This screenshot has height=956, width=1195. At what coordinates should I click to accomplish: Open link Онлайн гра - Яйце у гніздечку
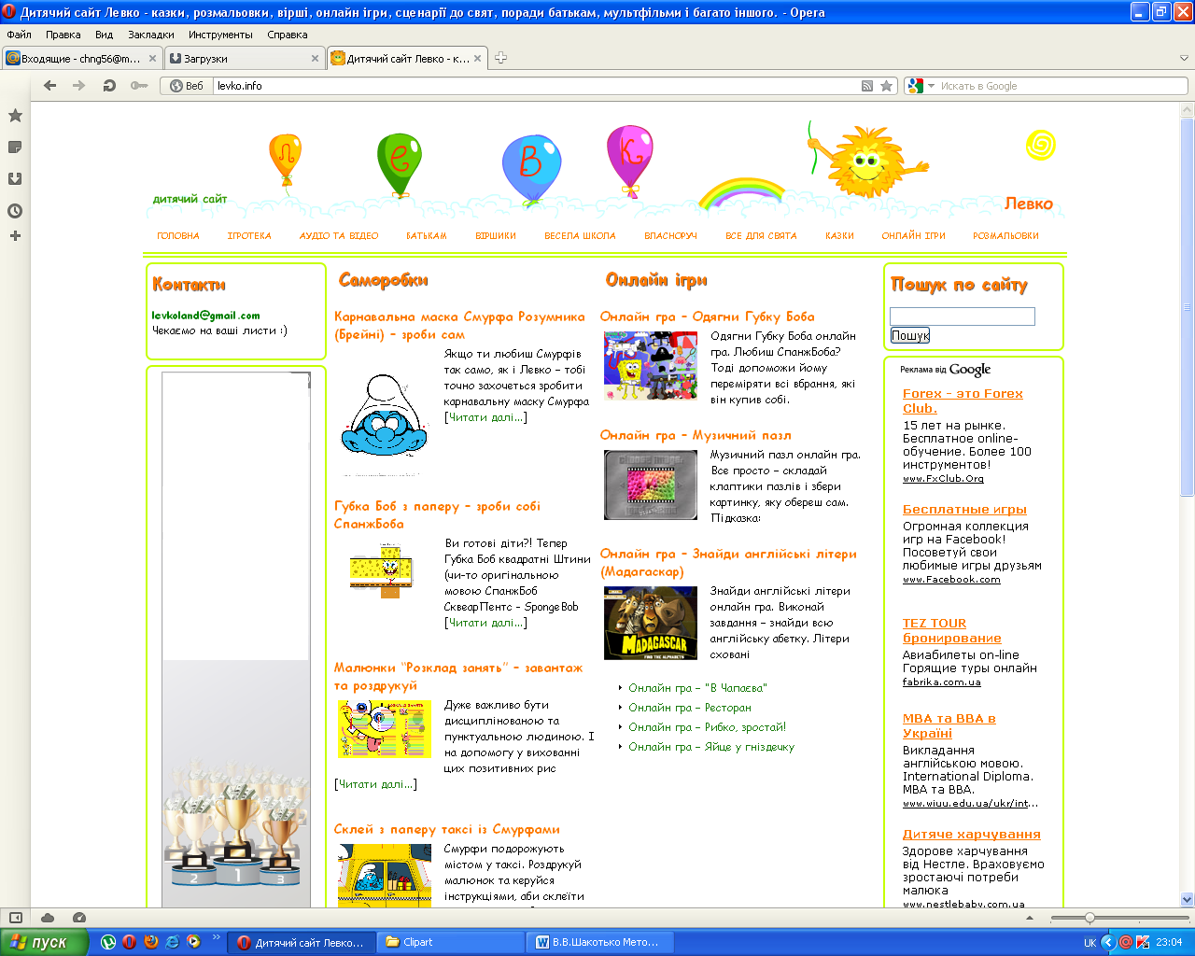711,747
